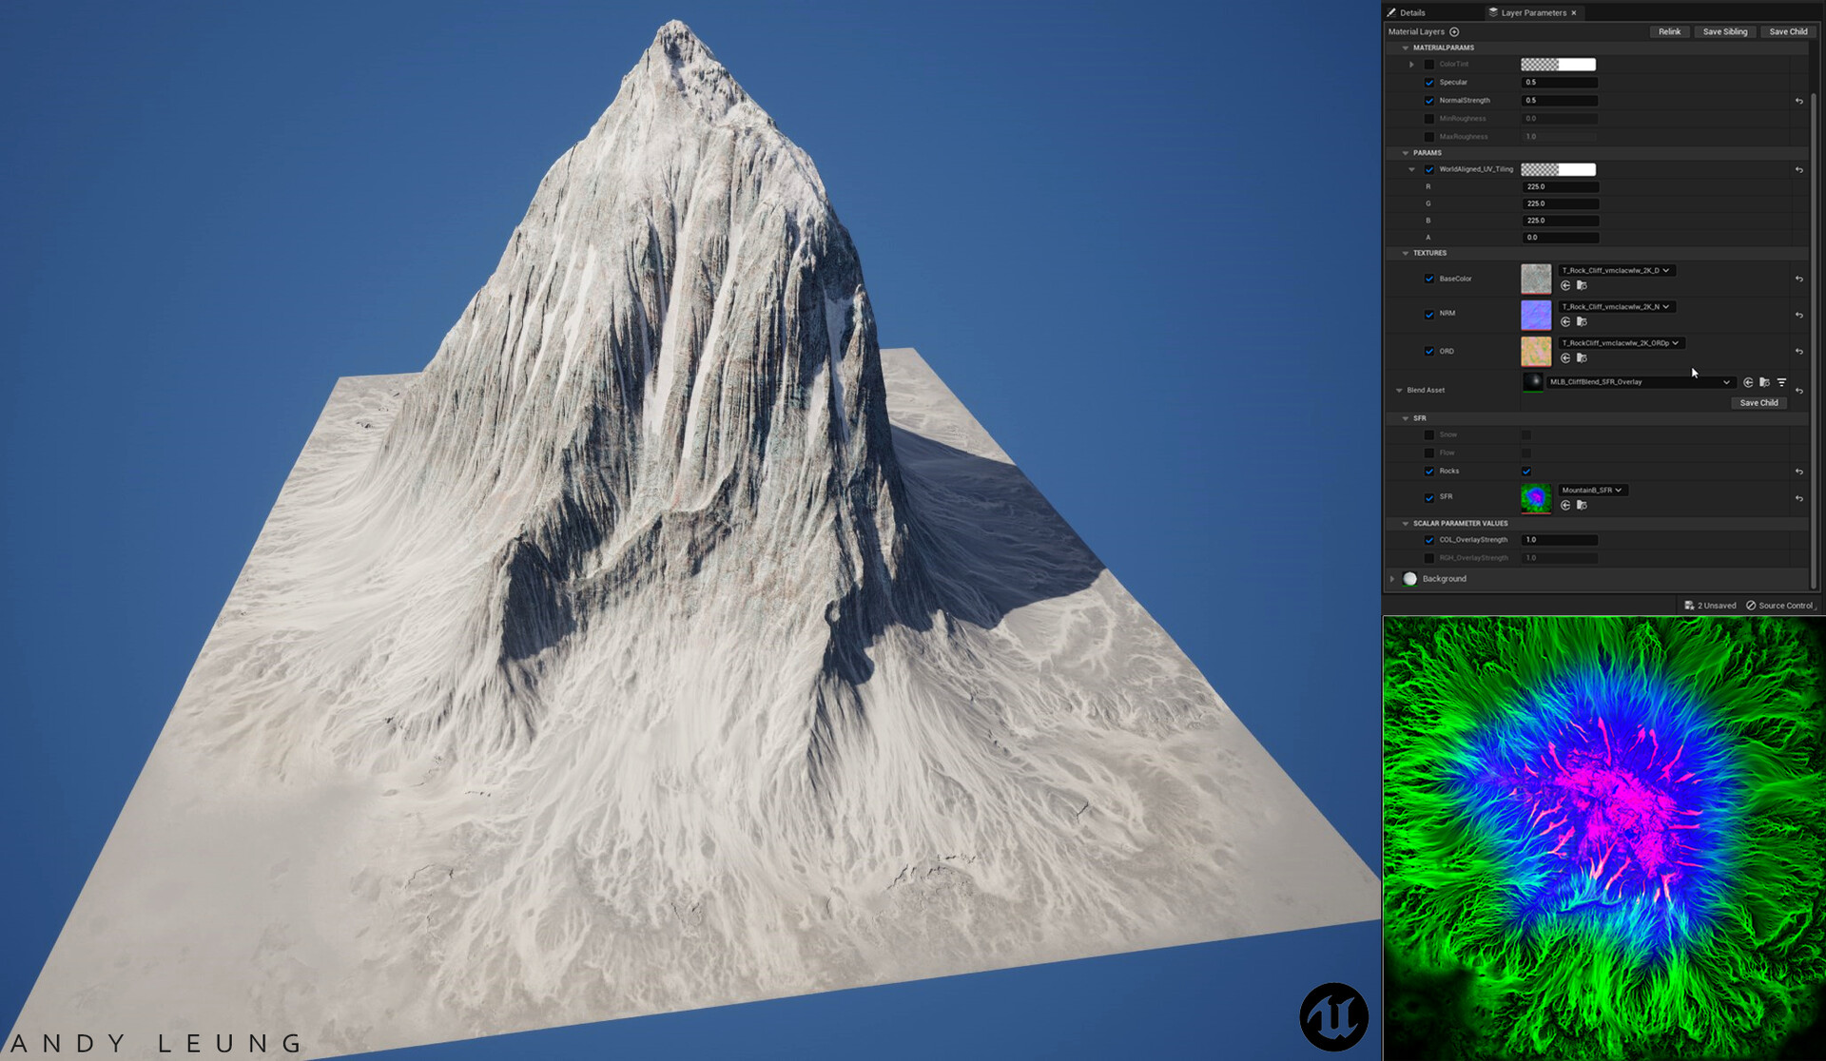Open the BaseColor texture dropdown
The image size is (1826, 1061).
1616,271
